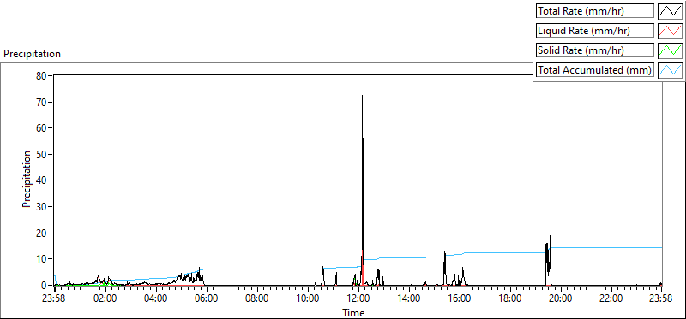This screenshot has width=686, height=319.
Task: Click the peak of the 12:00 total rate spike
Action: pos(362,96)
